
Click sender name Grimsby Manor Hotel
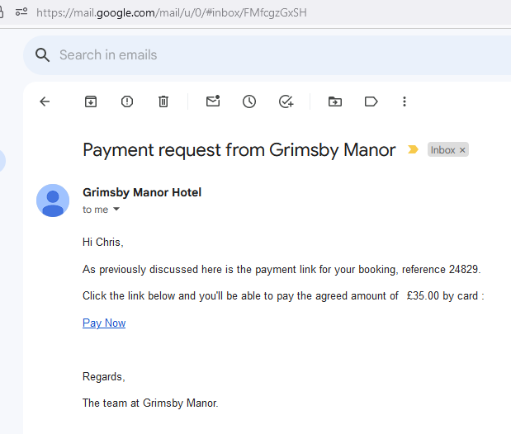[142, 192]
